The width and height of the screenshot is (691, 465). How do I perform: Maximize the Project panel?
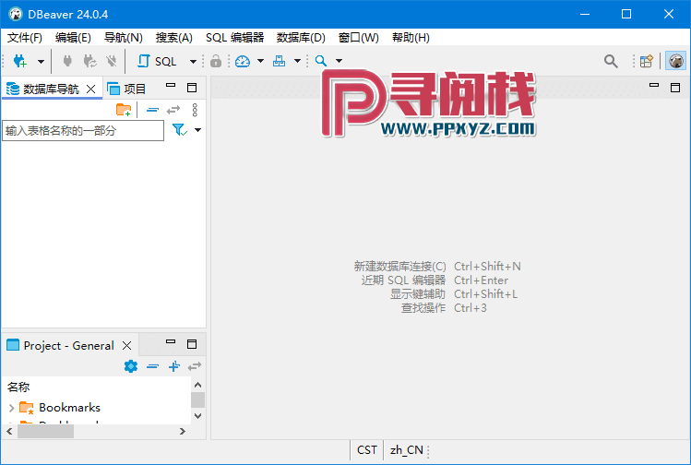tap(192, 344)
